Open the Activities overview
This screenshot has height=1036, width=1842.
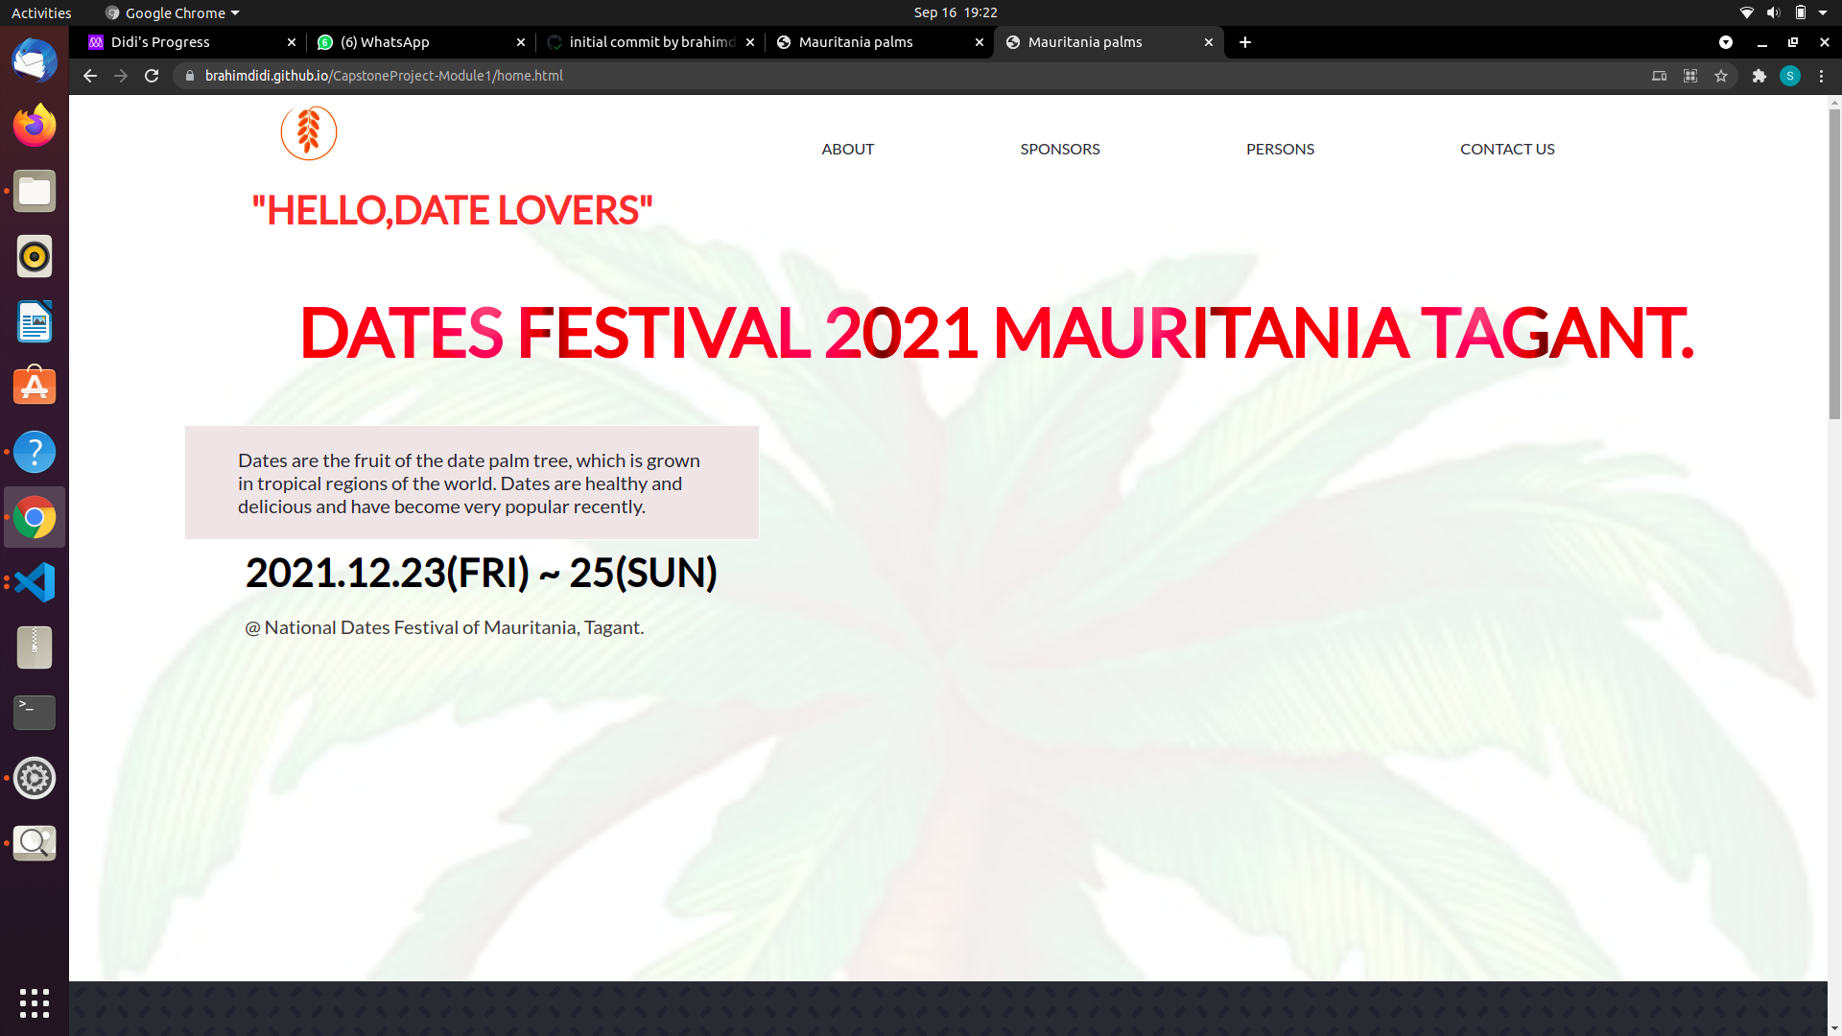click(41, 12)
